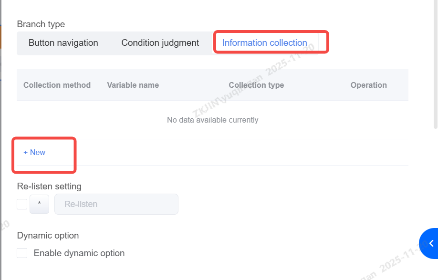Screen dimensions: 438x280
Task: Focus the Re-listen text field
Action: [x=116, y=204]
